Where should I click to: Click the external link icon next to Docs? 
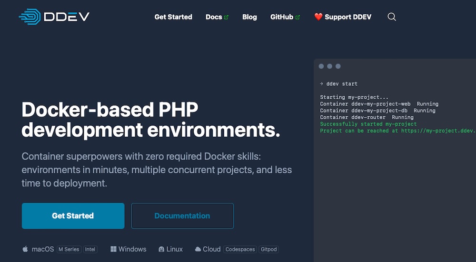click(226, 17)
